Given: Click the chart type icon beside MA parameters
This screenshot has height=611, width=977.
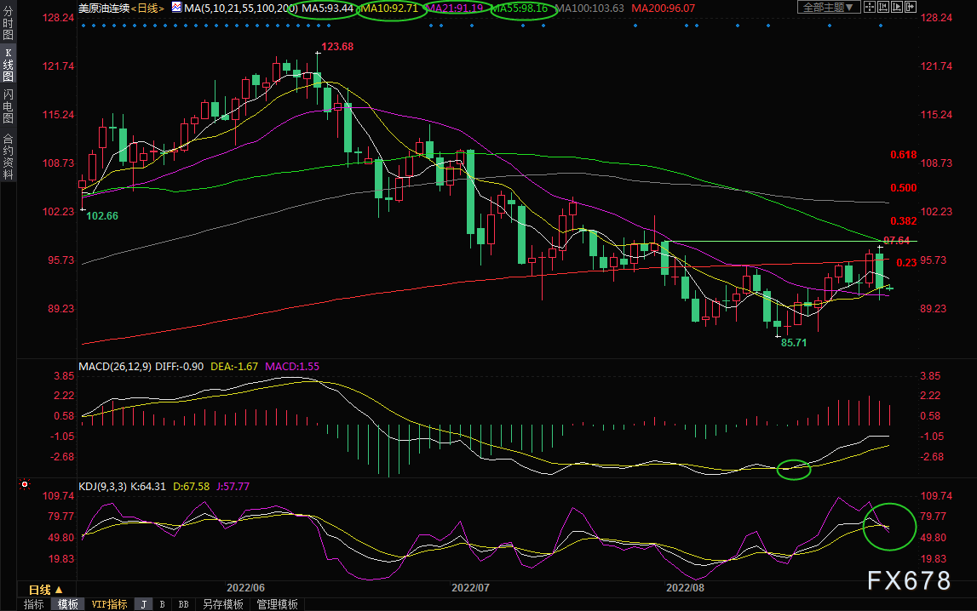Looking at the screenshot, I should tap(176, 8).
